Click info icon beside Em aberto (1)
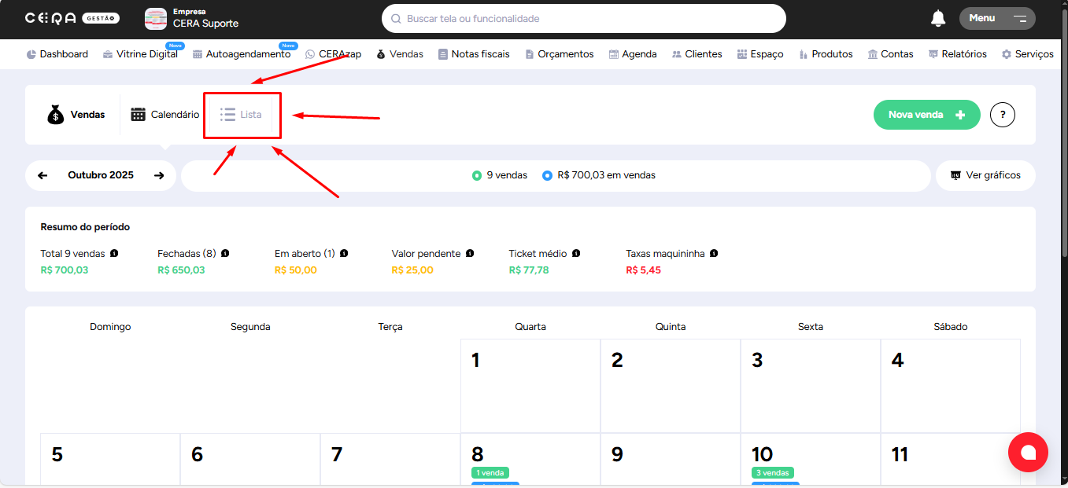This screenshot has height=488, width=1068. 344,254
